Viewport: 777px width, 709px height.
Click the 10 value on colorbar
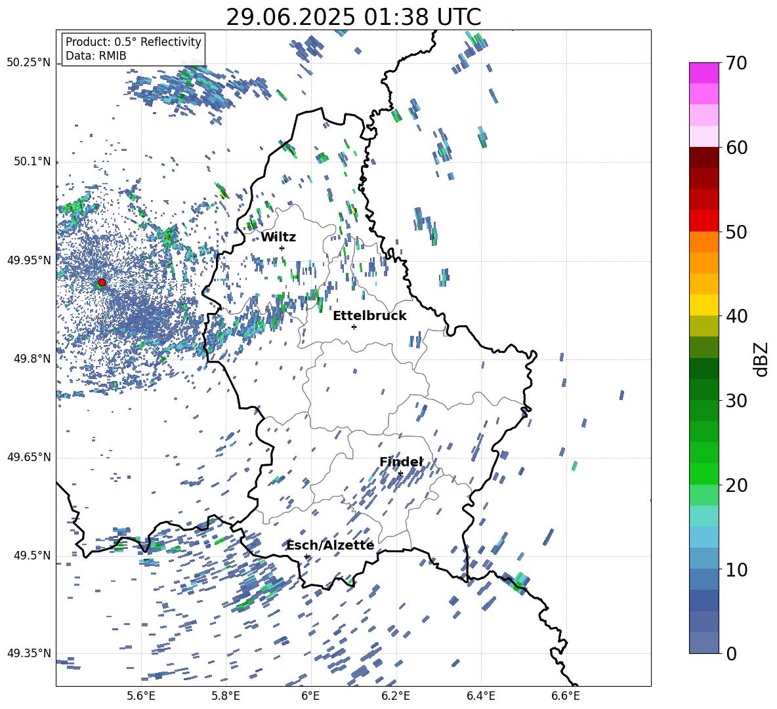pos(736,569)
